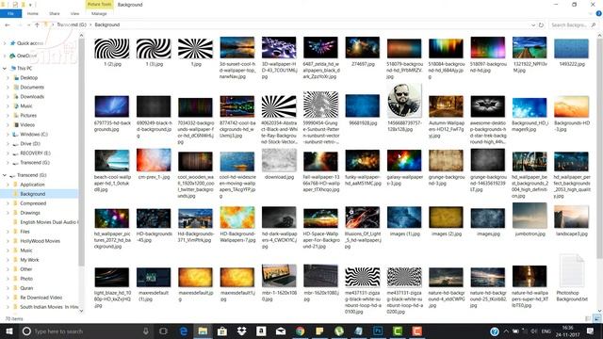This screenshot has width=603, height=339.
Task: Launch Google Chrome from the taskbar
Action: click(301, 331)
